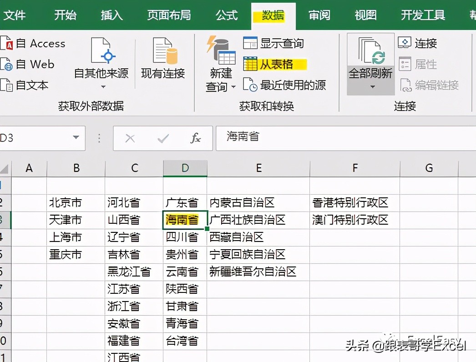Viewport: 476px width, 362px height.
Task: Click the 新建查询 new query icon
Action: pos(221,50)
